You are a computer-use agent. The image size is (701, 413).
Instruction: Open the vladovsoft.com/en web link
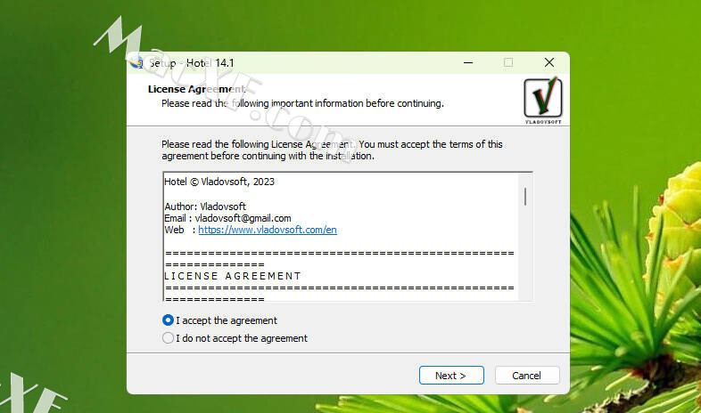268,231
